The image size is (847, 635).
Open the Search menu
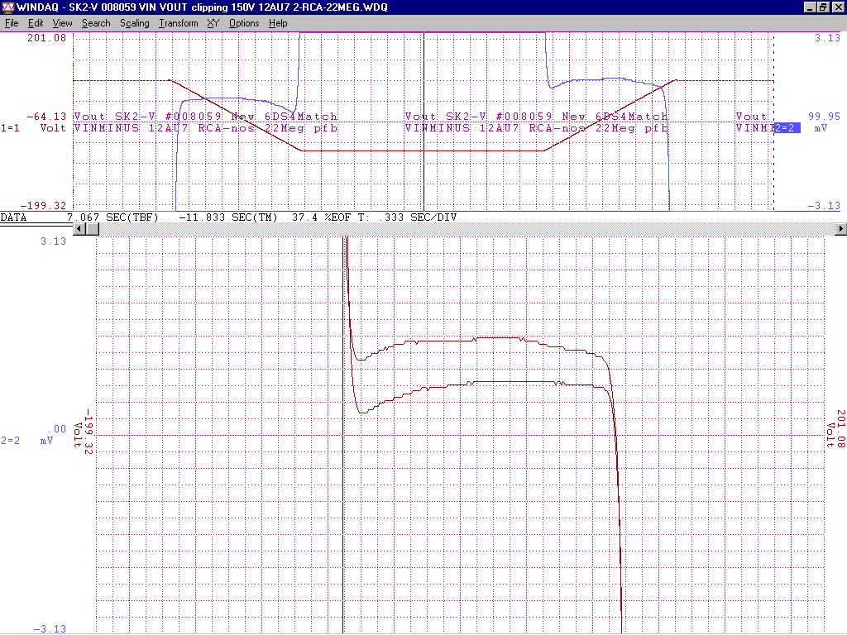click(96, 23)
